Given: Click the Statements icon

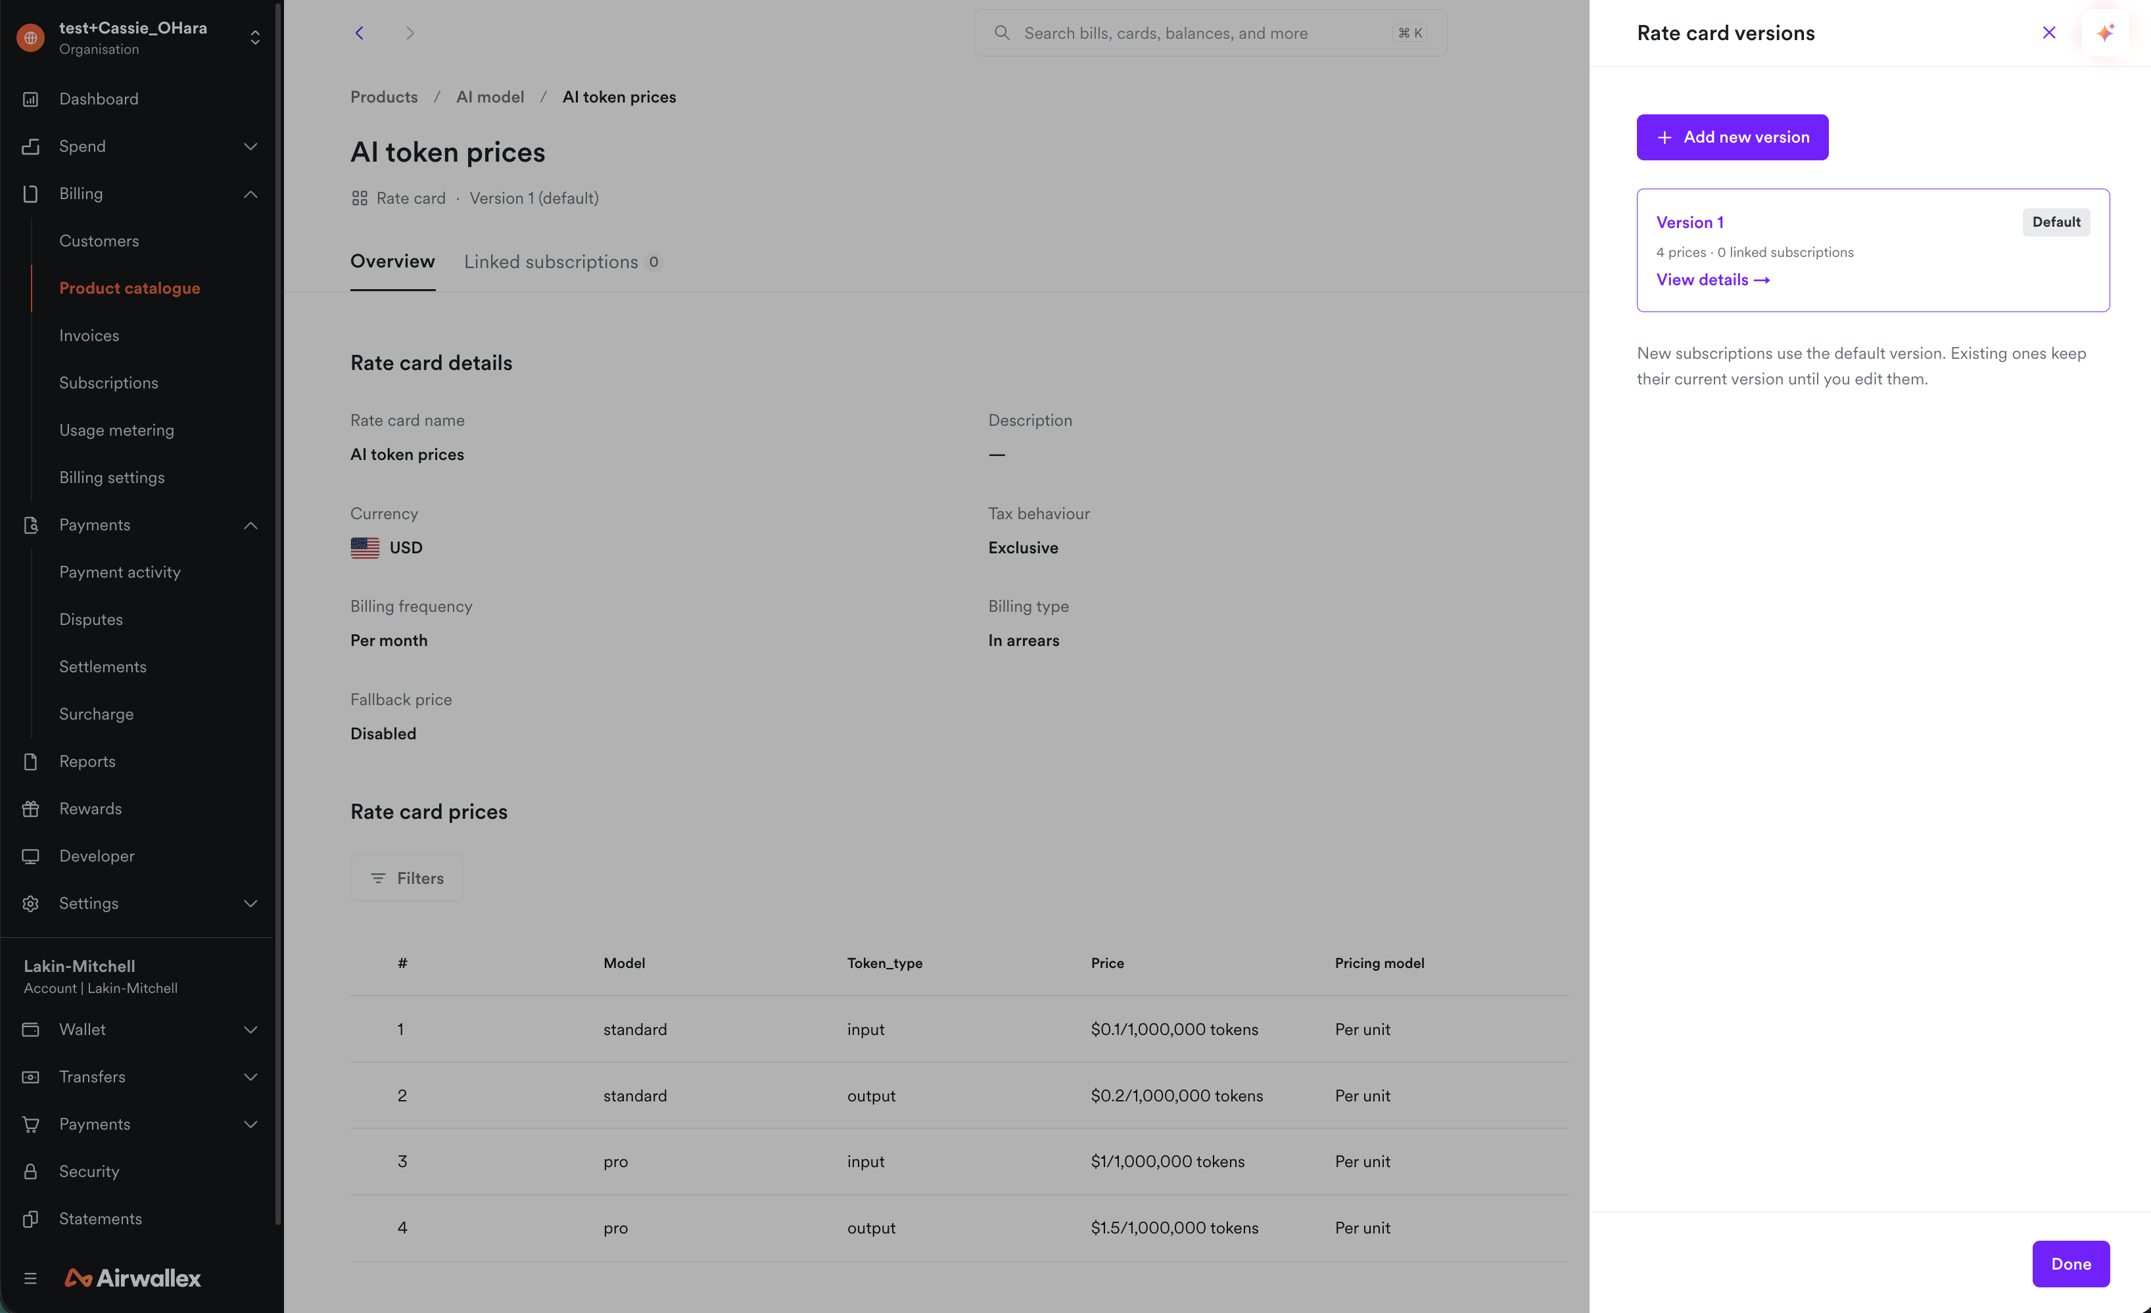Looking at the screenshot, I should [30, 1218].
